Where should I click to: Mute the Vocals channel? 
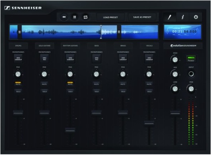pyautogui.click(x=149, y=84)
